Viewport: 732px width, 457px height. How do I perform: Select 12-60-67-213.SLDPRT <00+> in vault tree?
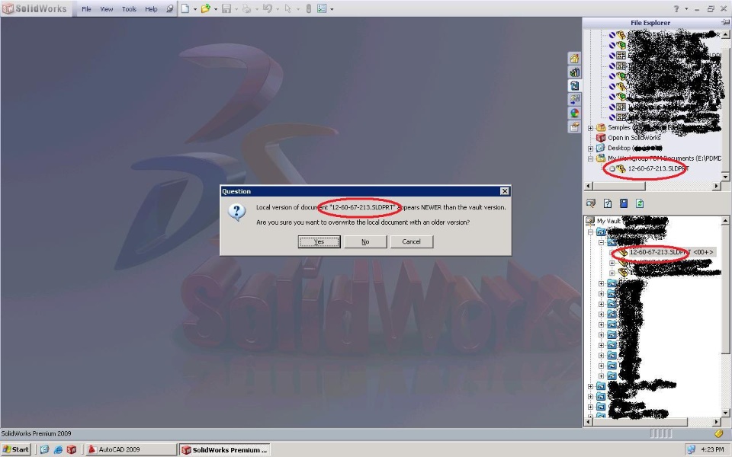click(671, 252)
